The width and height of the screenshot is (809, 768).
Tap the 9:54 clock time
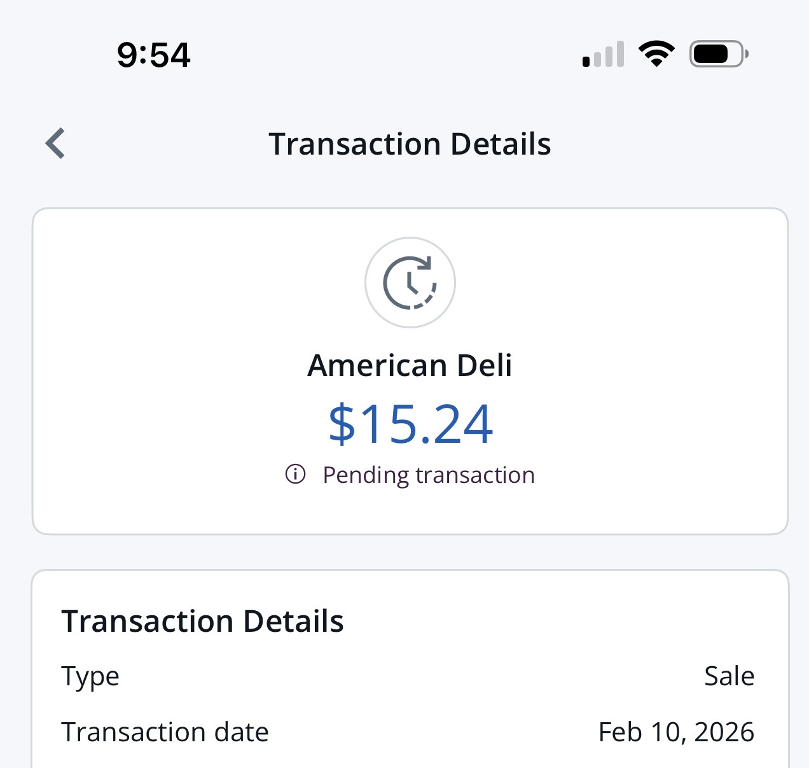[x=153, y=55]
